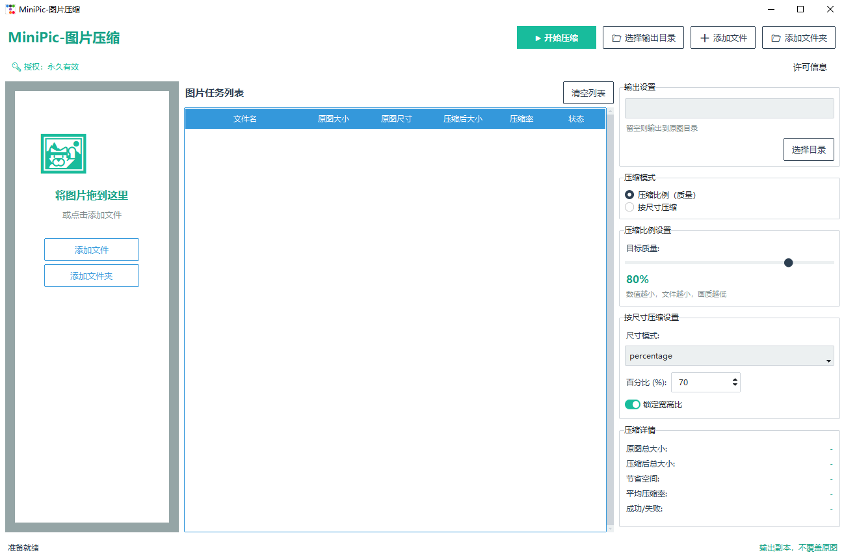Click folder icon on 选择输出目录 button
844x559 pixels.
point(616,38)
